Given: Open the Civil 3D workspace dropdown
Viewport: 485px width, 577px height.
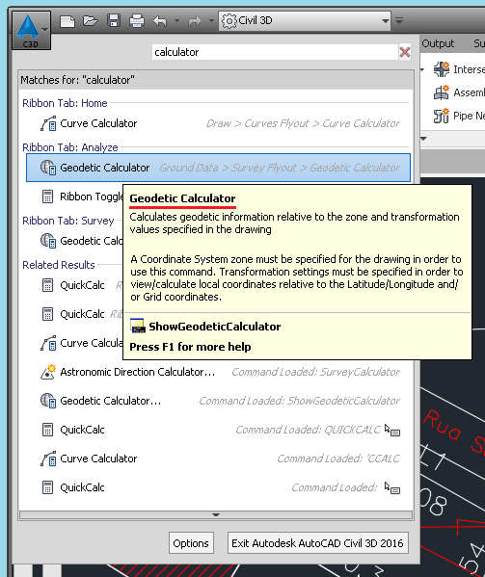Looking at the screenshot, I should click(305, 20).
